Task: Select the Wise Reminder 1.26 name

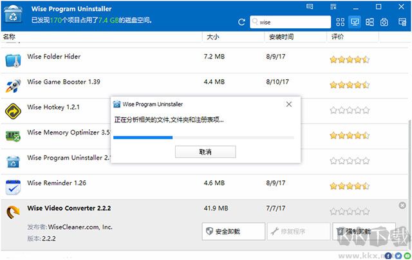Action: 57,183
